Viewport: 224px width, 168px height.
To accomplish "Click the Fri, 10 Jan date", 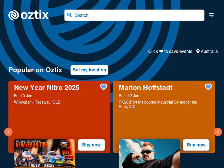I will click(23, 96).
